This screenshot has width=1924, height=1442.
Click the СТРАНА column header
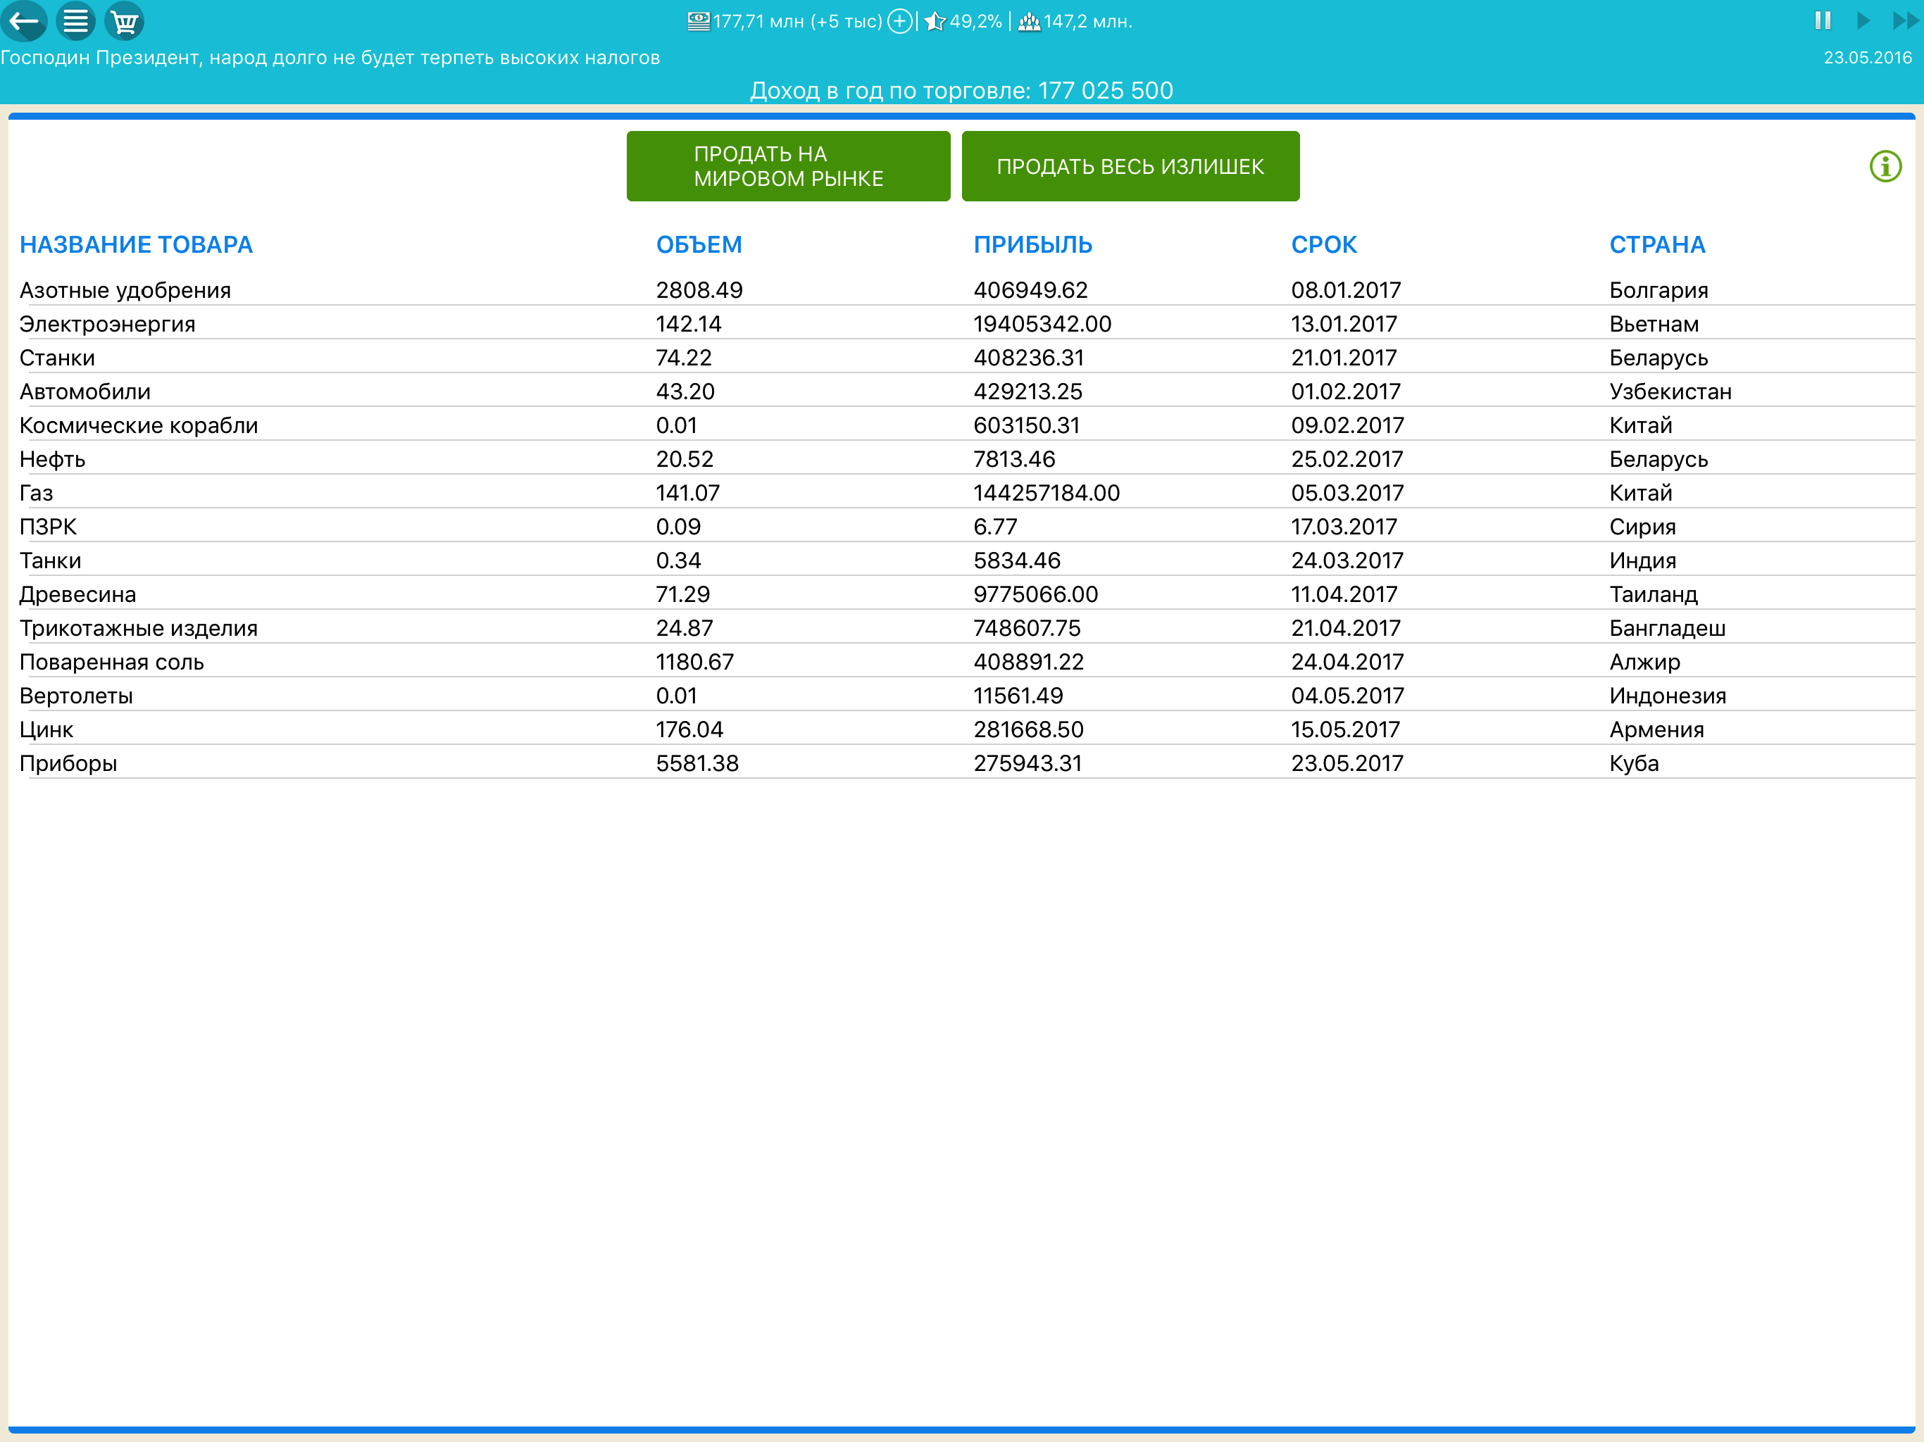click(1656, 244)
